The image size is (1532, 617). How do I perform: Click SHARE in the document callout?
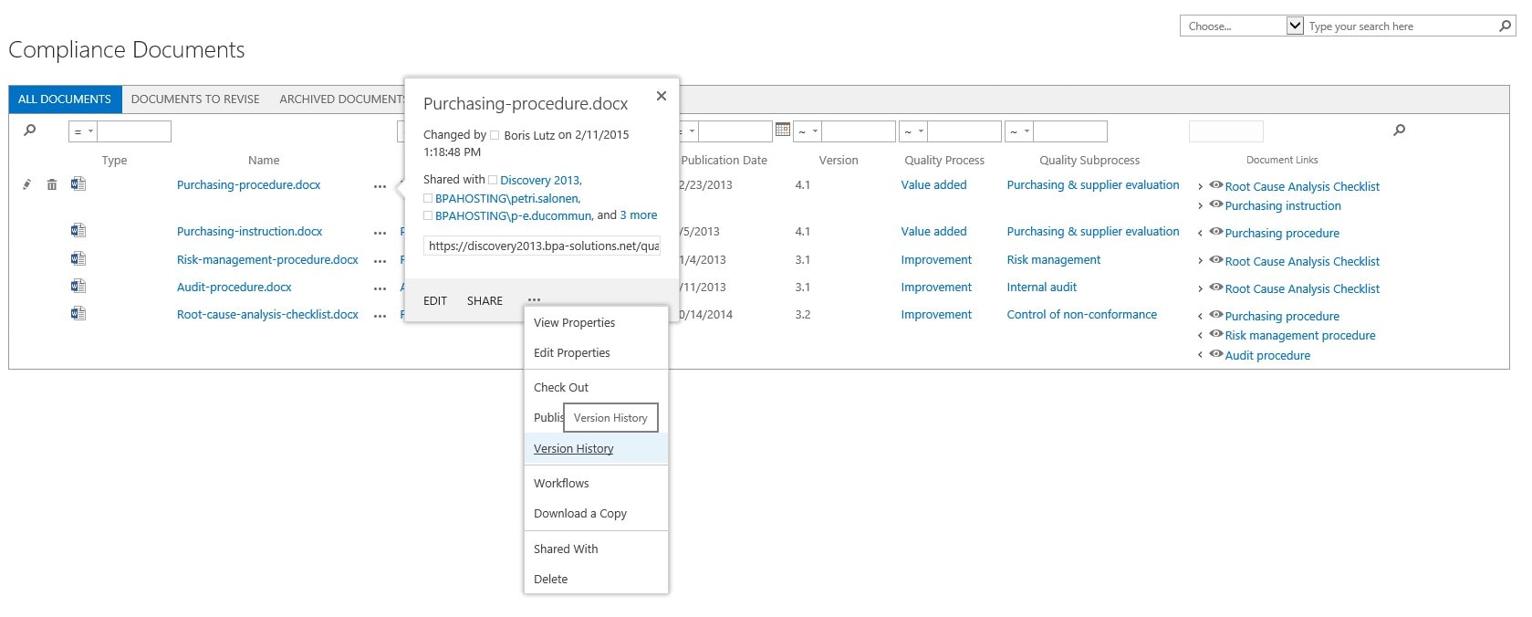pos(485,300)
